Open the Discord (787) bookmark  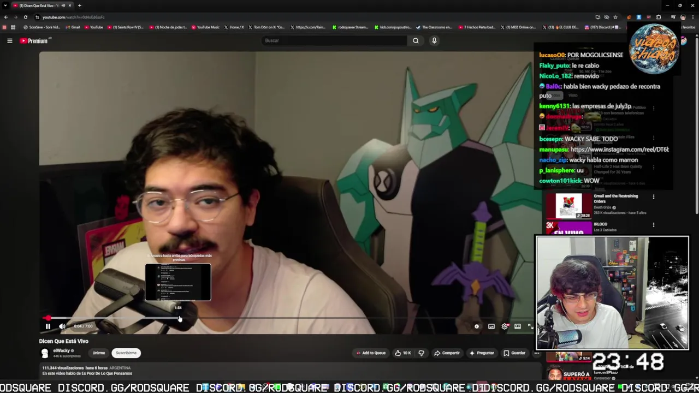click(x=603, y=27)
